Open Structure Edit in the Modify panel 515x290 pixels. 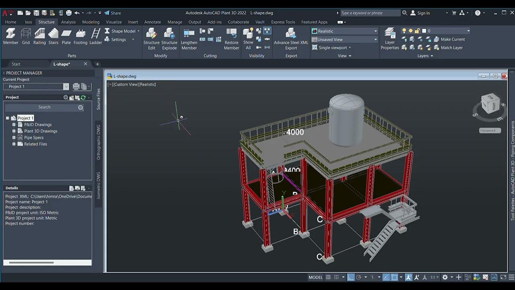(x=152, y=39)
